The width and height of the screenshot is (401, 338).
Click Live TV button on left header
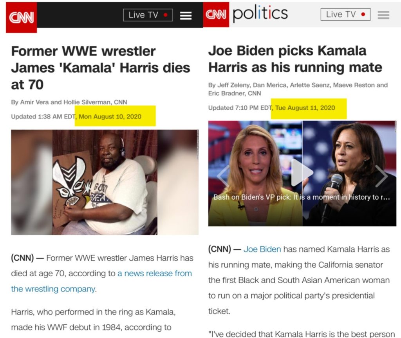click(x=148, y=15)
